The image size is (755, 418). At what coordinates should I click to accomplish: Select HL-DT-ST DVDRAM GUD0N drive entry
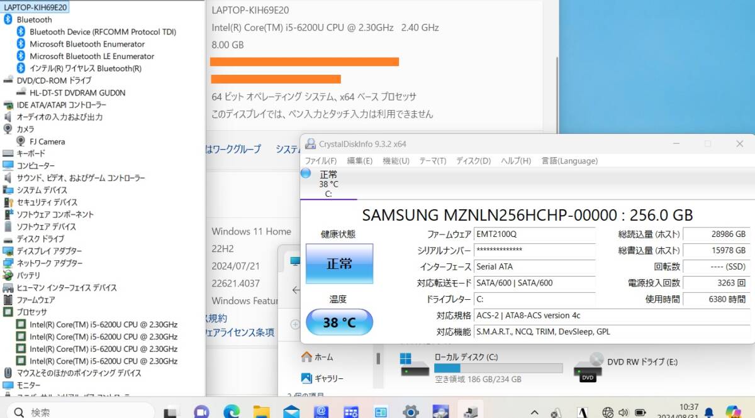tap(77, 92)
